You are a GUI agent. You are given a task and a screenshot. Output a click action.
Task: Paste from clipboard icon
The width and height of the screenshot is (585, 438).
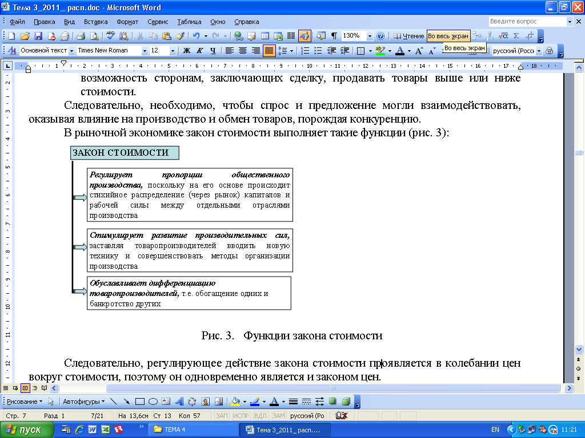pos(167,36)
